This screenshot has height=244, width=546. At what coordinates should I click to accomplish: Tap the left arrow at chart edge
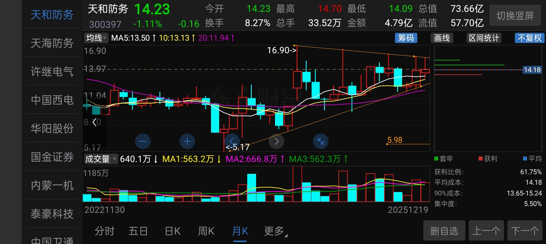pos(94,122)
